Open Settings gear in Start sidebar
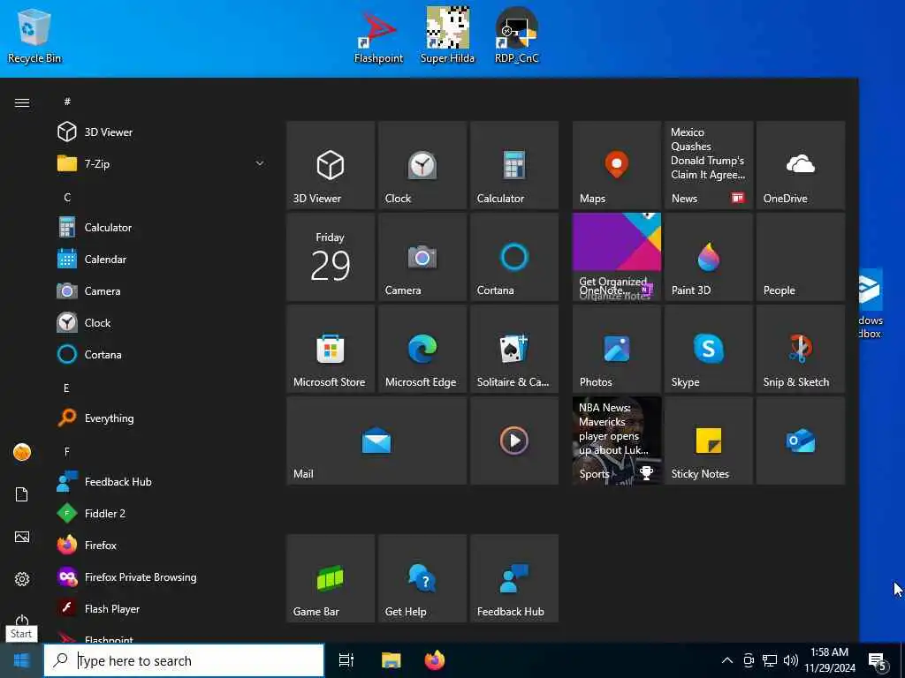The width and height of the screenshot is (905, 678). [x=22, y=579]
